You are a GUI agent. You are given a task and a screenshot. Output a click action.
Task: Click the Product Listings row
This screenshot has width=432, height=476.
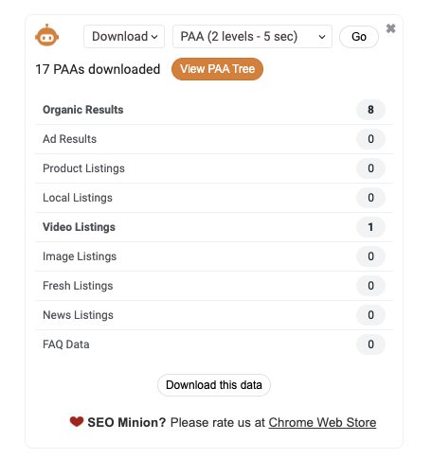pos(214,168)
